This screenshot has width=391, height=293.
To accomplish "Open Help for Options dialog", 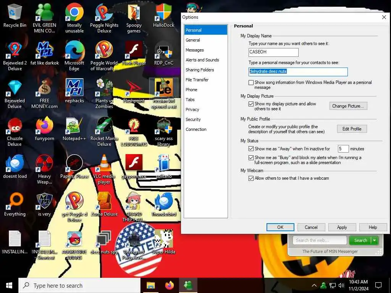I will coord(373,227).
